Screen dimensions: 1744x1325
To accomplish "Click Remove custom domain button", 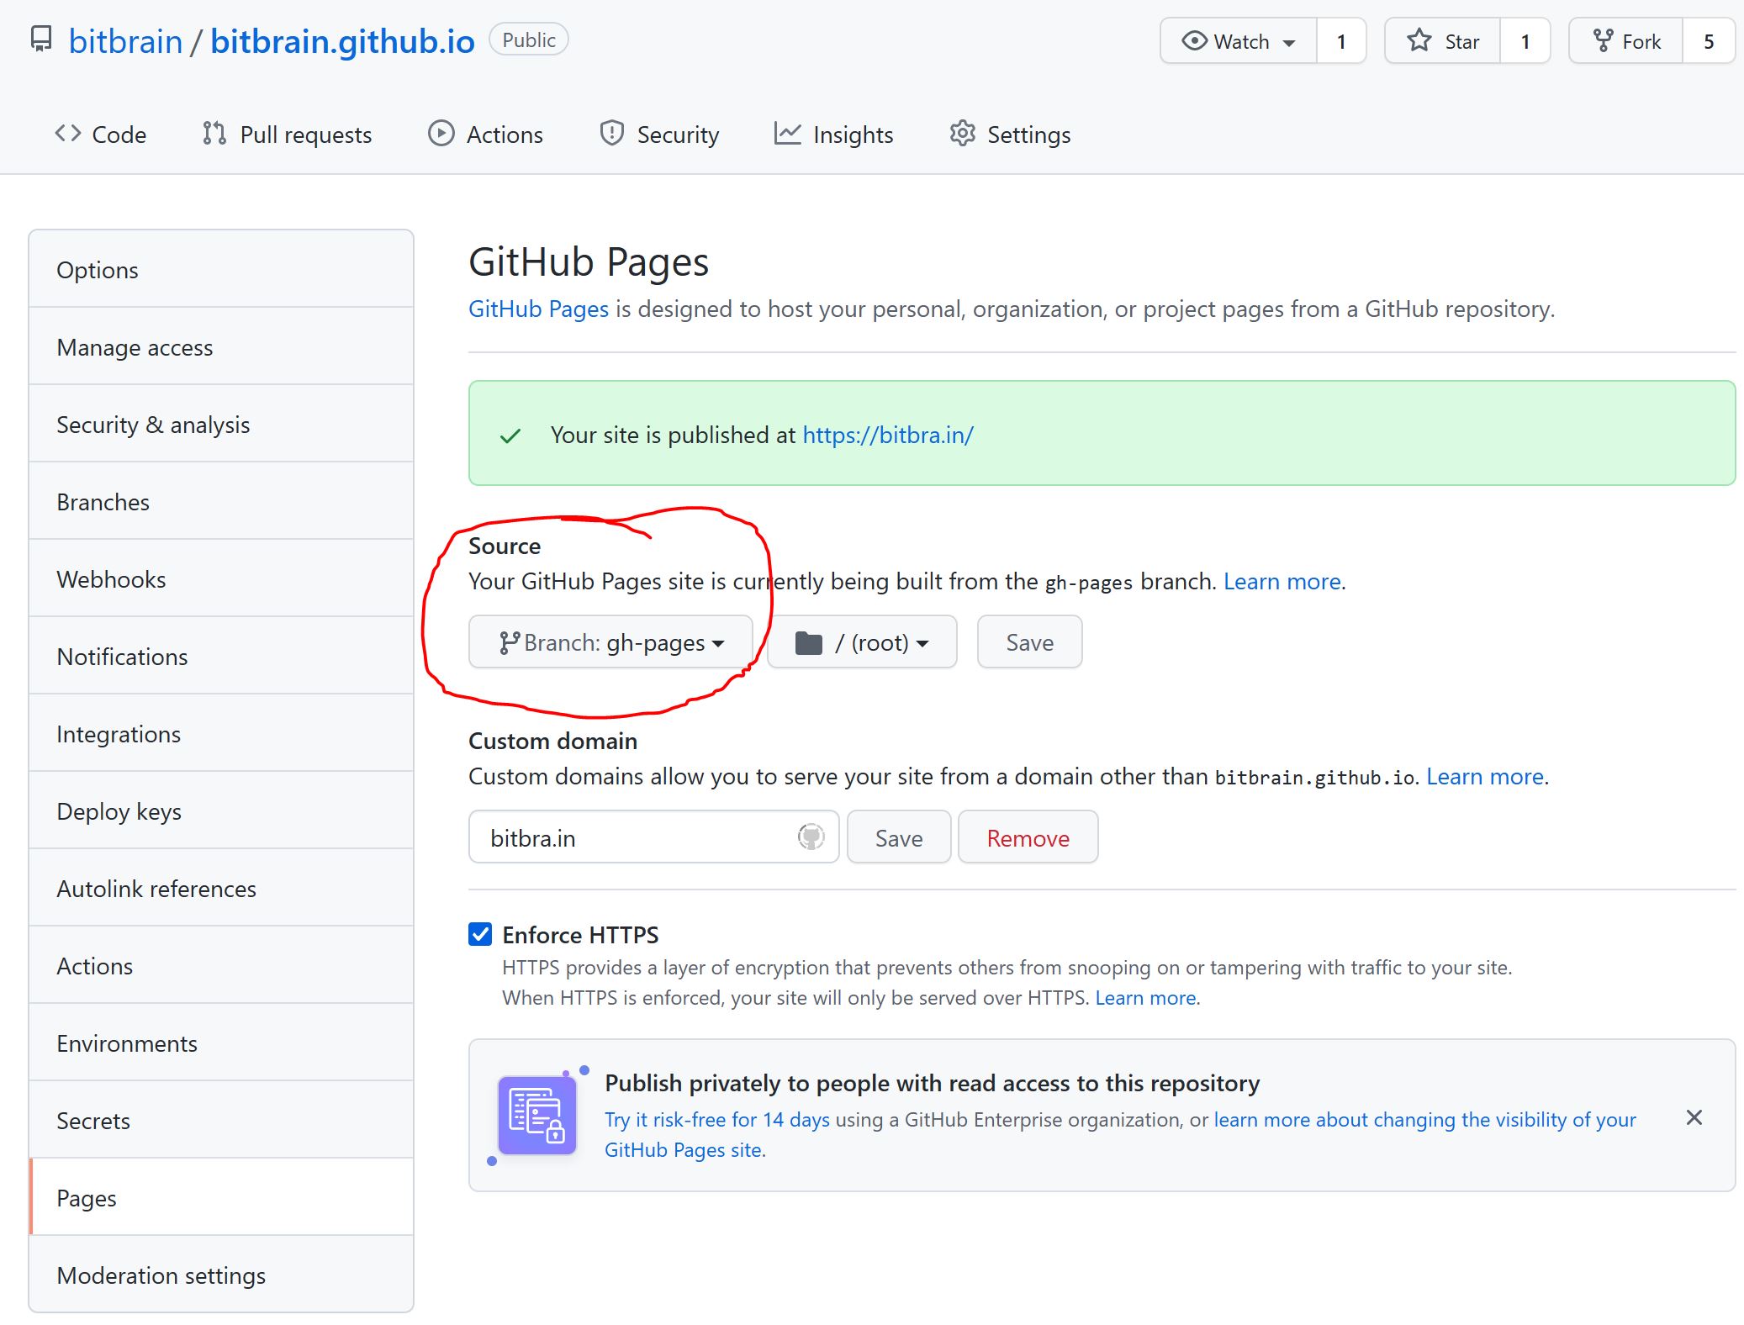I will click(x=1028, y=835).
